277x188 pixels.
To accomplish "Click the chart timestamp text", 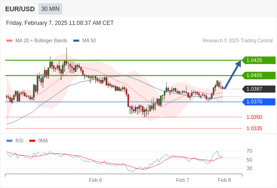I will [x=60, y=23].
